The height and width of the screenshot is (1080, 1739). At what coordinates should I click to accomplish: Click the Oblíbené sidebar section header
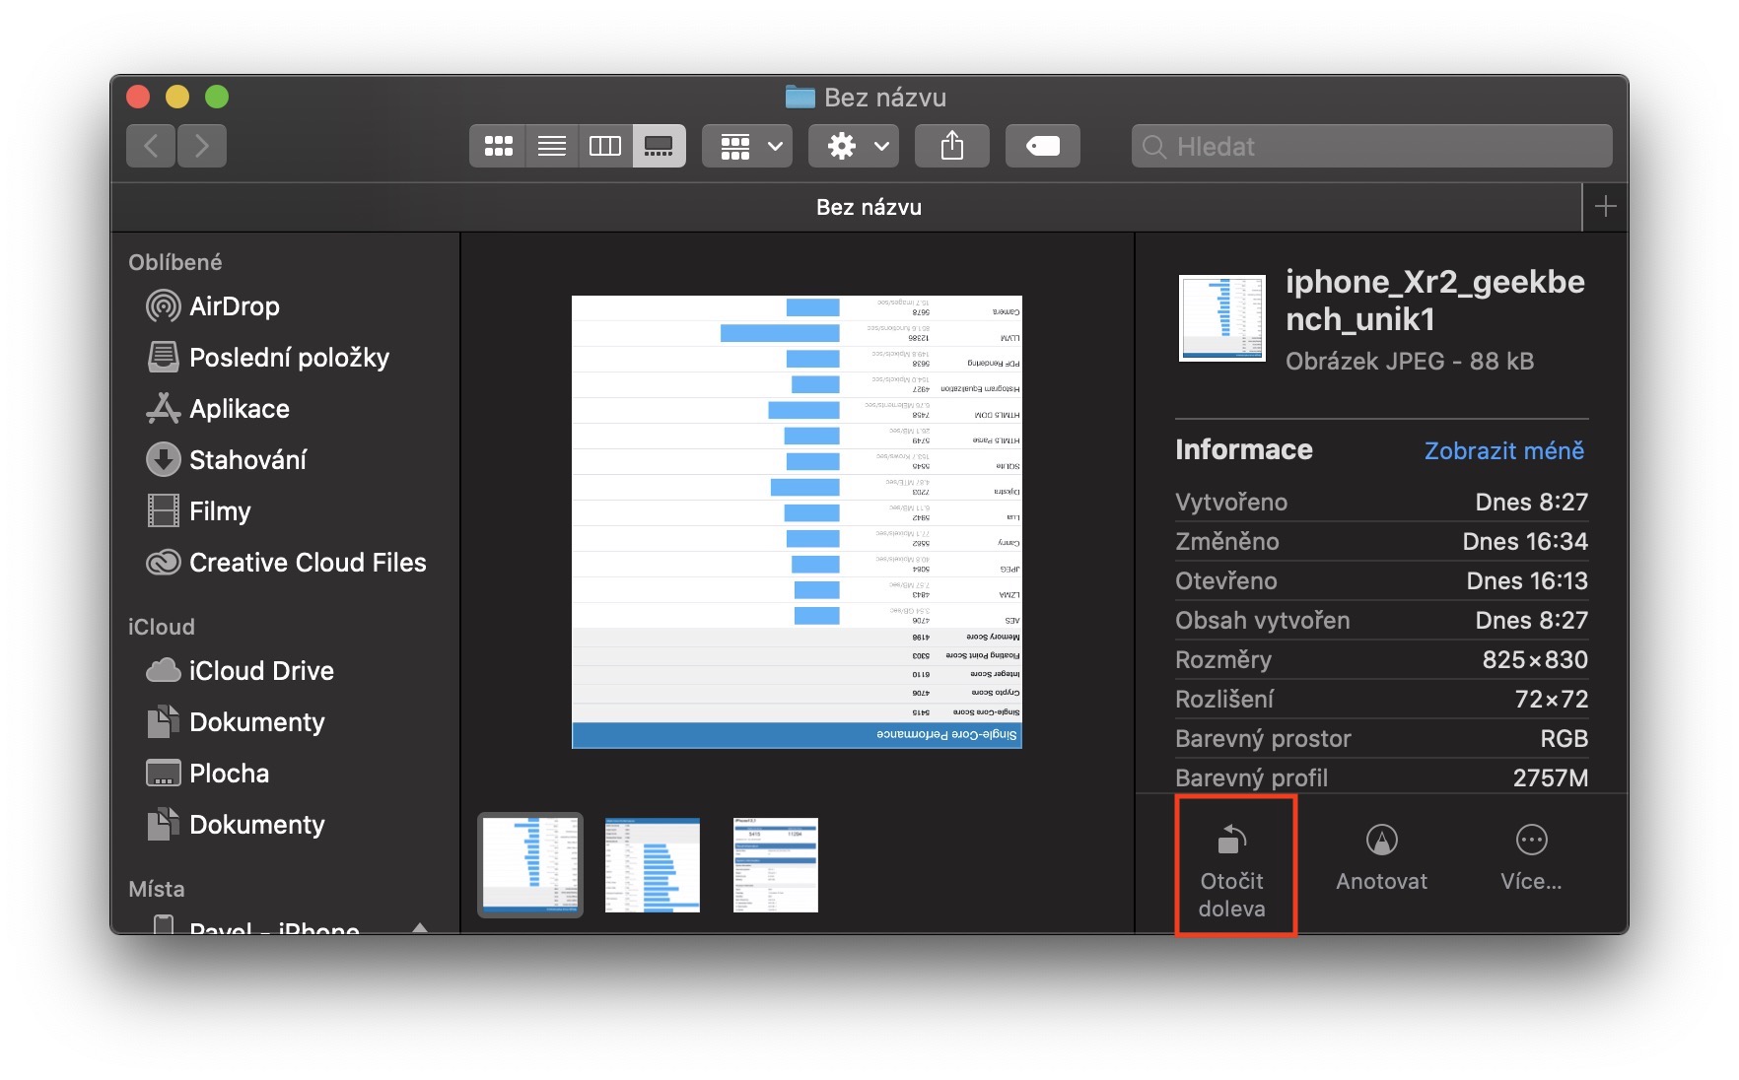click(175, 262)
